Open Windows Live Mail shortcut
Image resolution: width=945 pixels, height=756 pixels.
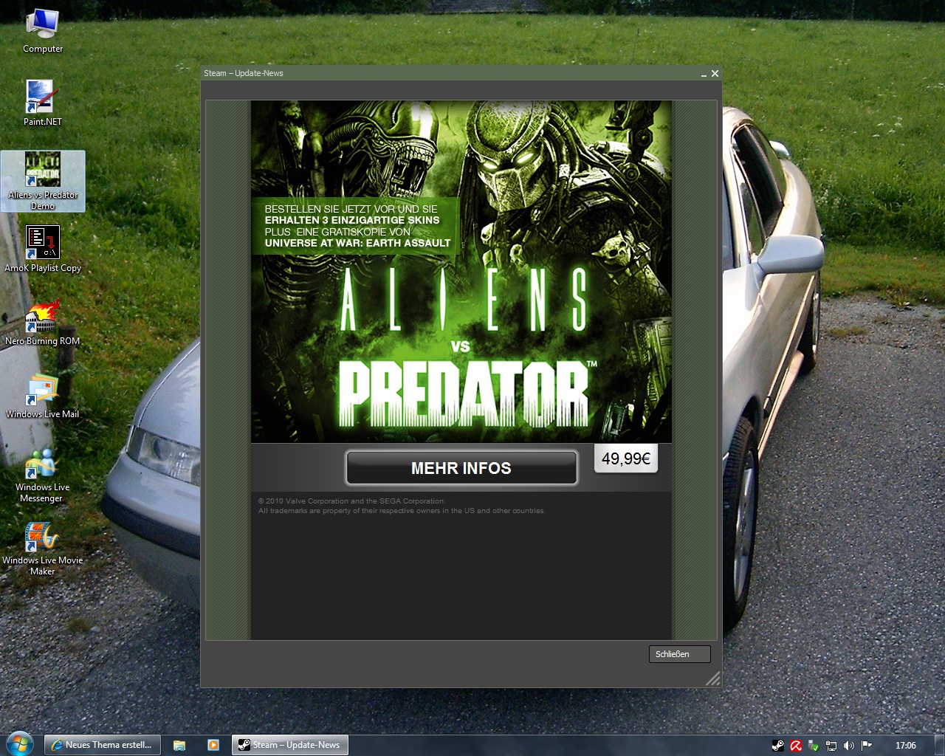coord(43,391)
